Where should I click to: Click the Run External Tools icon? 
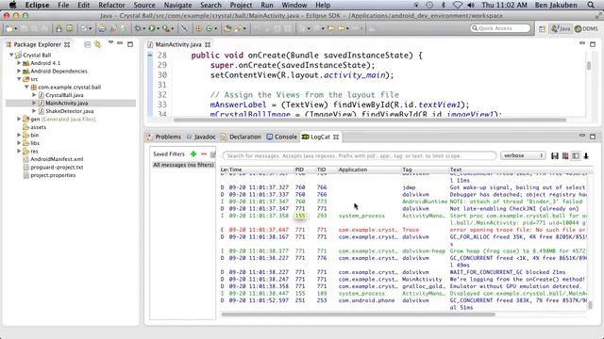click(165, 28)
